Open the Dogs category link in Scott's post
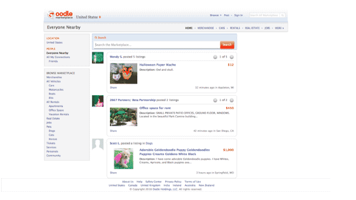The height and width of the screenshot is (200, 356). (149, 143)
